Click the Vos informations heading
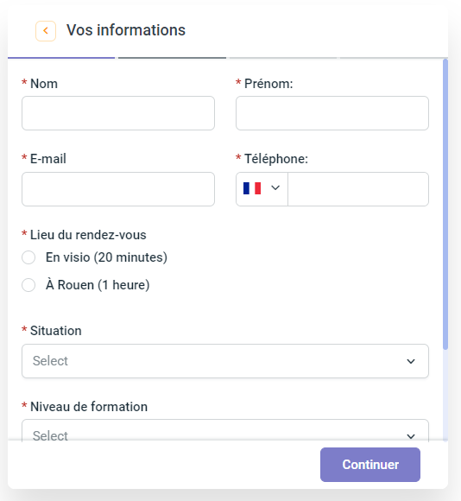The height and width of the screenshot is (501, 461). click(126, 30)
